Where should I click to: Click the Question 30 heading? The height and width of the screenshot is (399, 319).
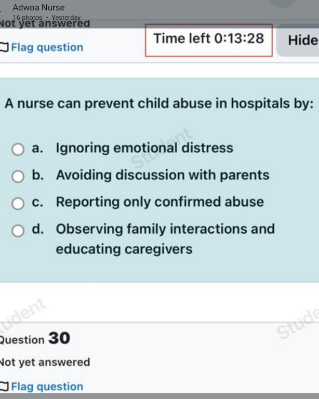pyautogui.click(x=35, y=339)
